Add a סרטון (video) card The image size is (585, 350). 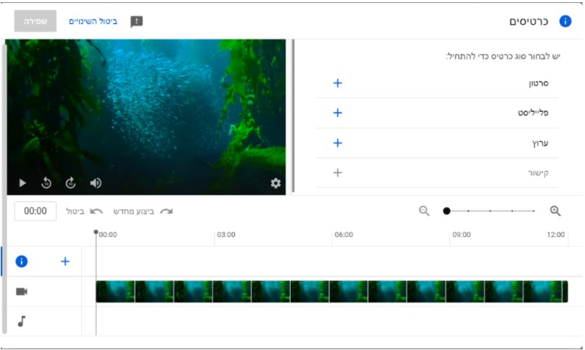coord(337,83)
